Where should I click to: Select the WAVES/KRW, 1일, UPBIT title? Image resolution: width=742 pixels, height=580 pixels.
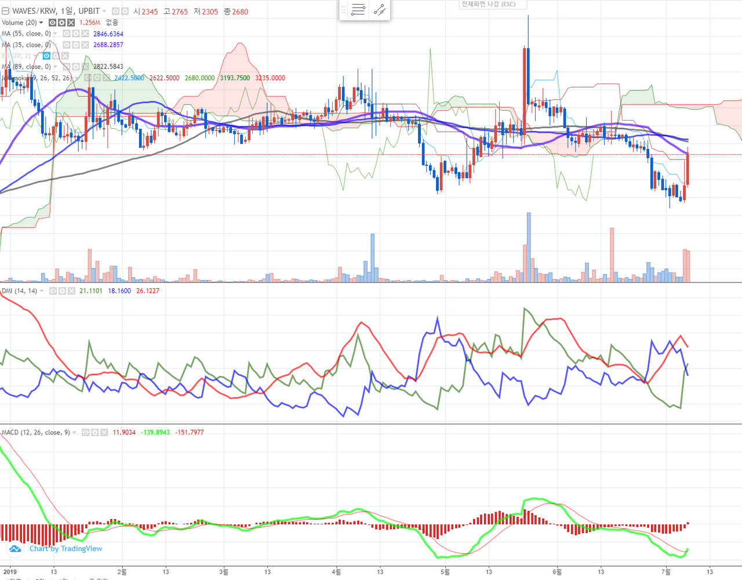56,11
